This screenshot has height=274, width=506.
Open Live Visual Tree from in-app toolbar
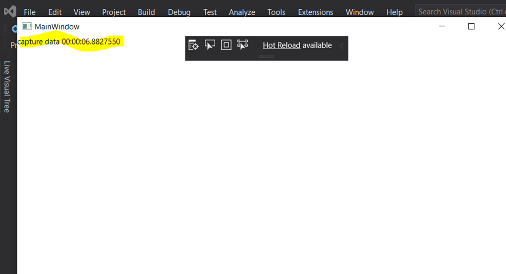pos(193,46)
